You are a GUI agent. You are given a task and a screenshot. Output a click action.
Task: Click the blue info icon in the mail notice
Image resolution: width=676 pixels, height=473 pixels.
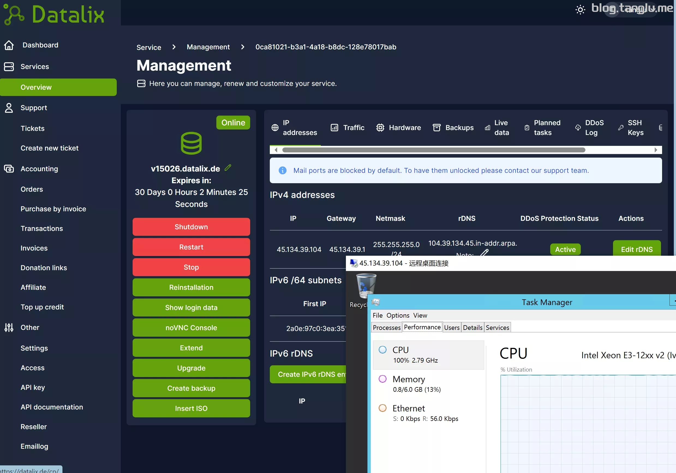[282, 170]
